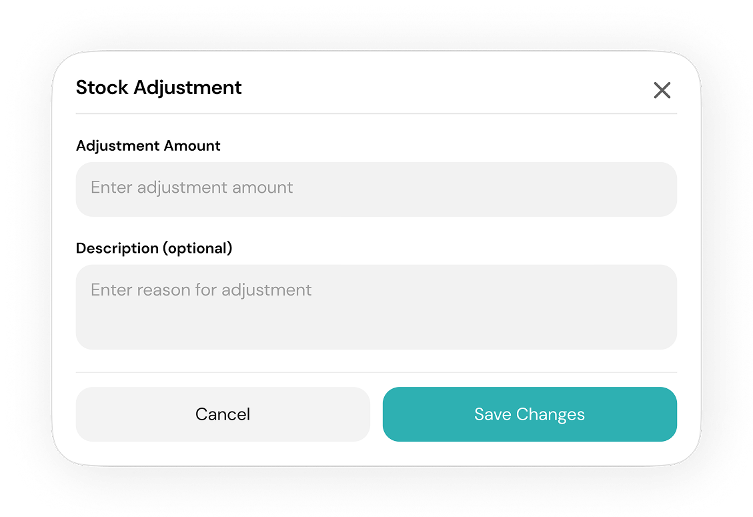Click the Stock Adjustment title
Screen dimensions: 753x517
pyautogui.click(x=159, y=87)
